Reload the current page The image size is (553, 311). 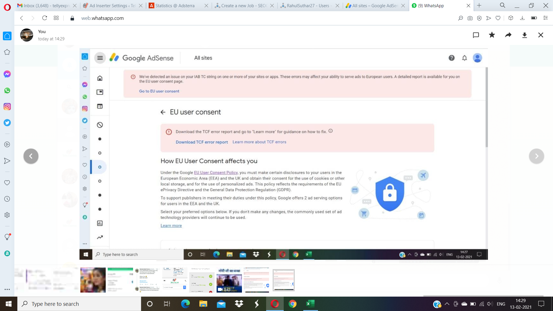(44, 18)
